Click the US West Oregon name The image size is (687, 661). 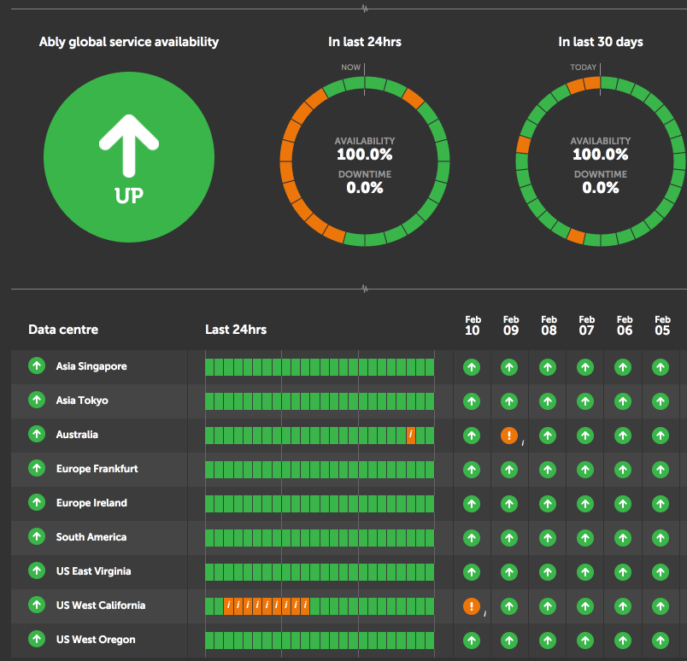coord(96,640)
